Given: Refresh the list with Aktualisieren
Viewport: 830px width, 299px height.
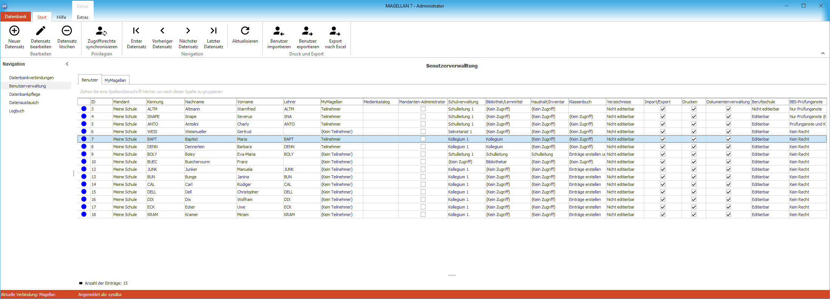Looking at the screenshot, I should 245,35.
